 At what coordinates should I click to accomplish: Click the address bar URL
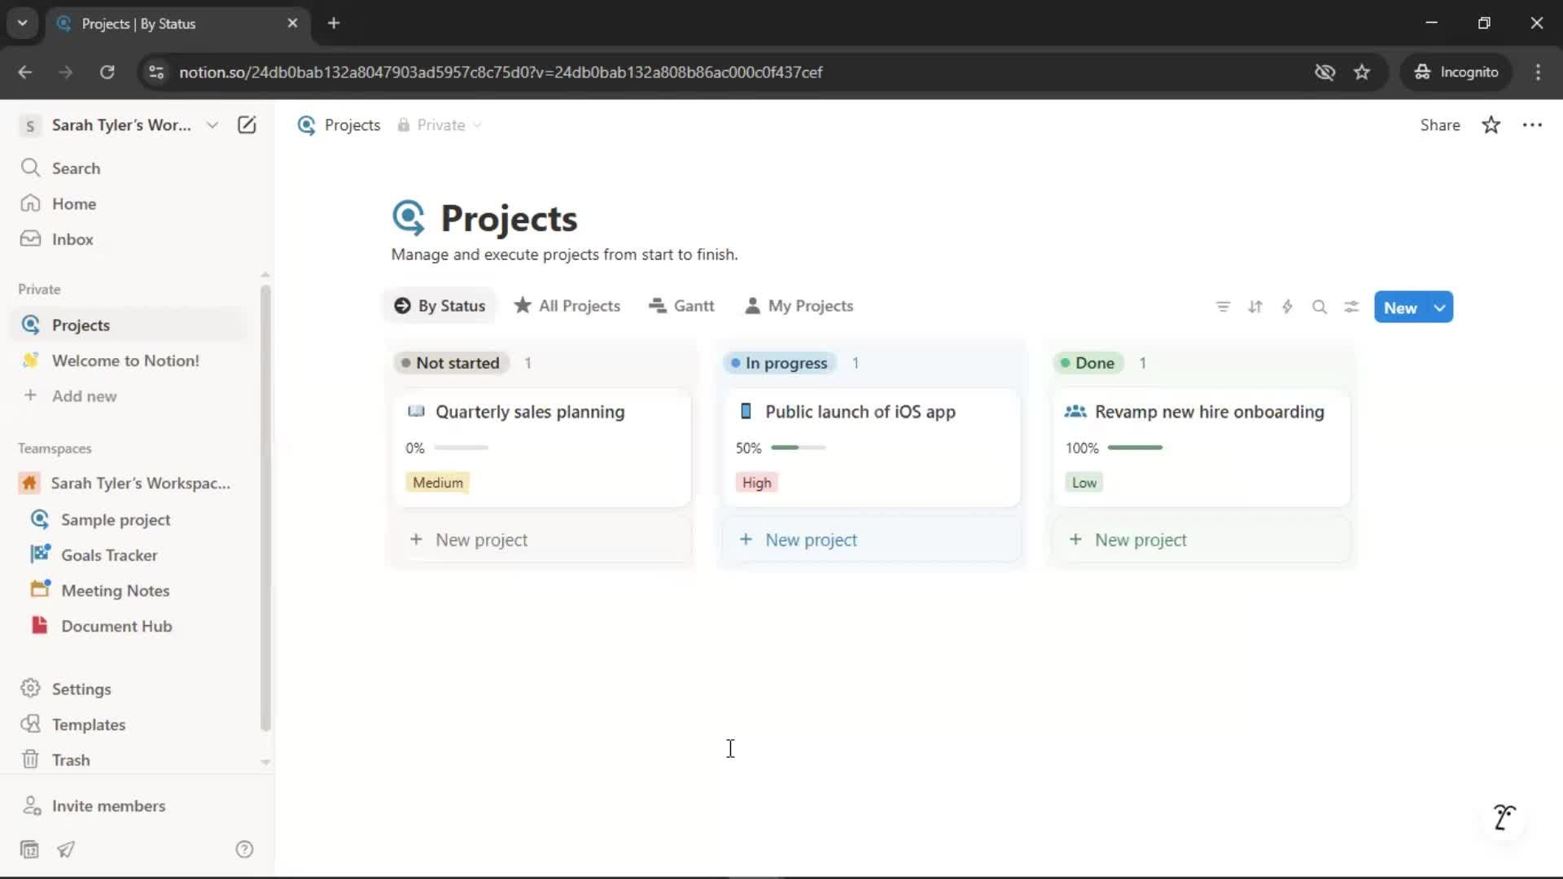[501, 72]
